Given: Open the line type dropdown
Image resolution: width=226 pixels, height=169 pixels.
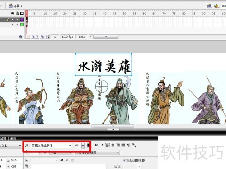Looking at the screenshot, I should [44, 160].
